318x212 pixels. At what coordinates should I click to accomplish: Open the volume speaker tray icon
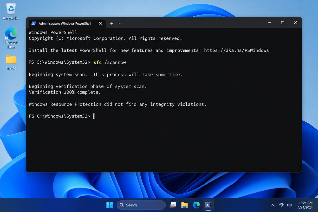pos(290,205)
